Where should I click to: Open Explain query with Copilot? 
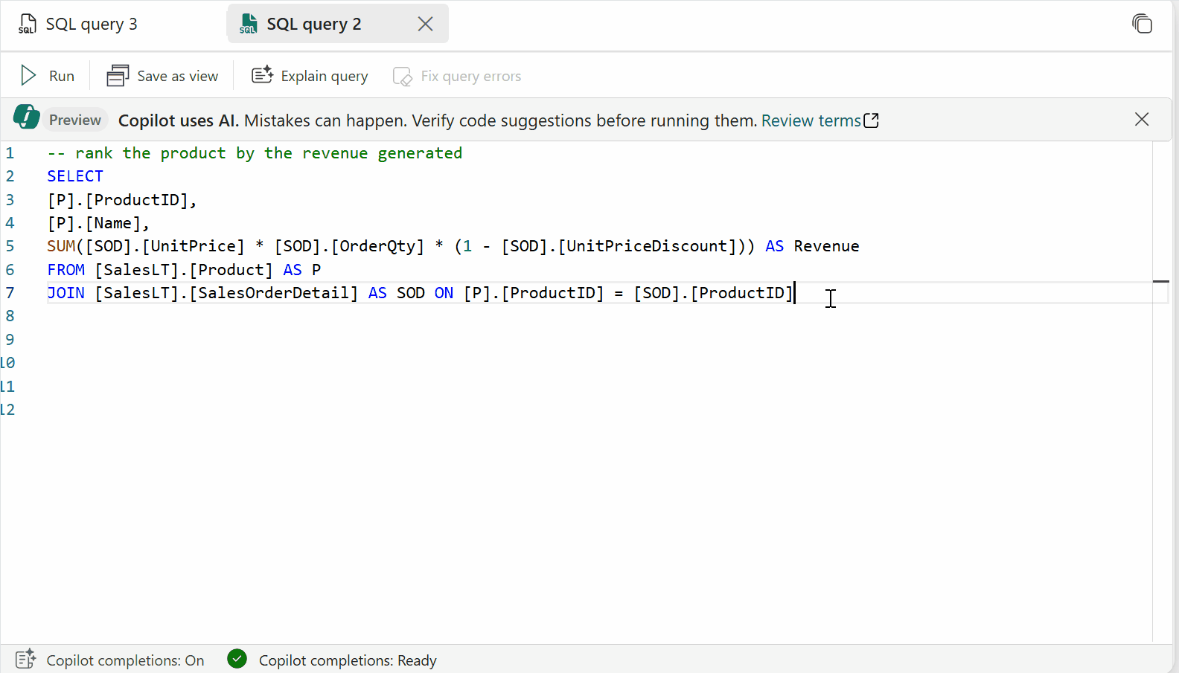pos(310,76)
